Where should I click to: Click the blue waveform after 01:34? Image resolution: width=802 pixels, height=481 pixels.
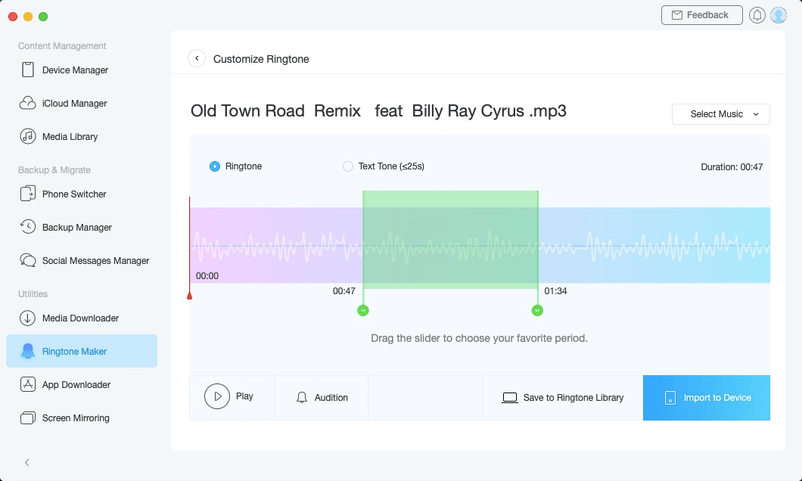pos(654,245)
